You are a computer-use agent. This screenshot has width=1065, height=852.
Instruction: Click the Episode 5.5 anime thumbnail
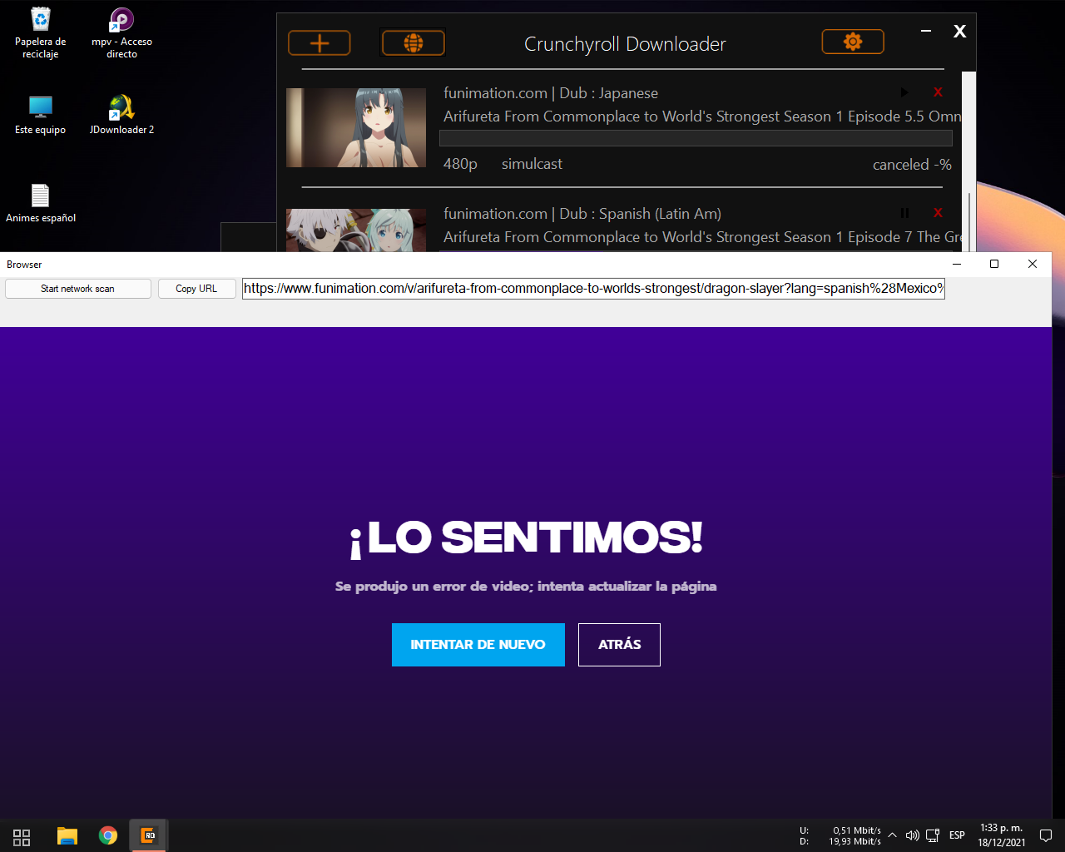click(356, 128)
